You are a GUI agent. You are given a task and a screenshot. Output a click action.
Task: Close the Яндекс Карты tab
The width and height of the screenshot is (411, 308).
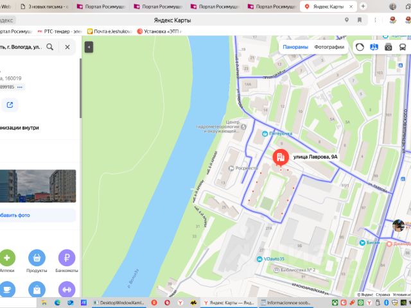click(x=351, y=6)
